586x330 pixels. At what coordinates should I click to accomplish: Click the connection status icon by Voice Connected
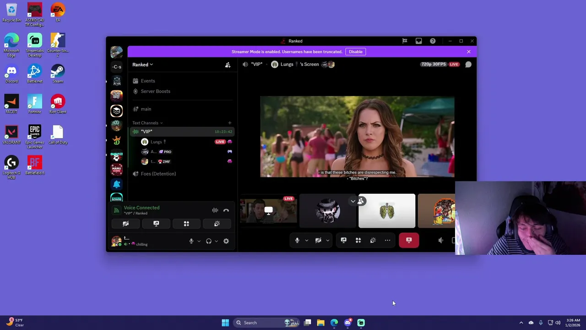[116, 210]
